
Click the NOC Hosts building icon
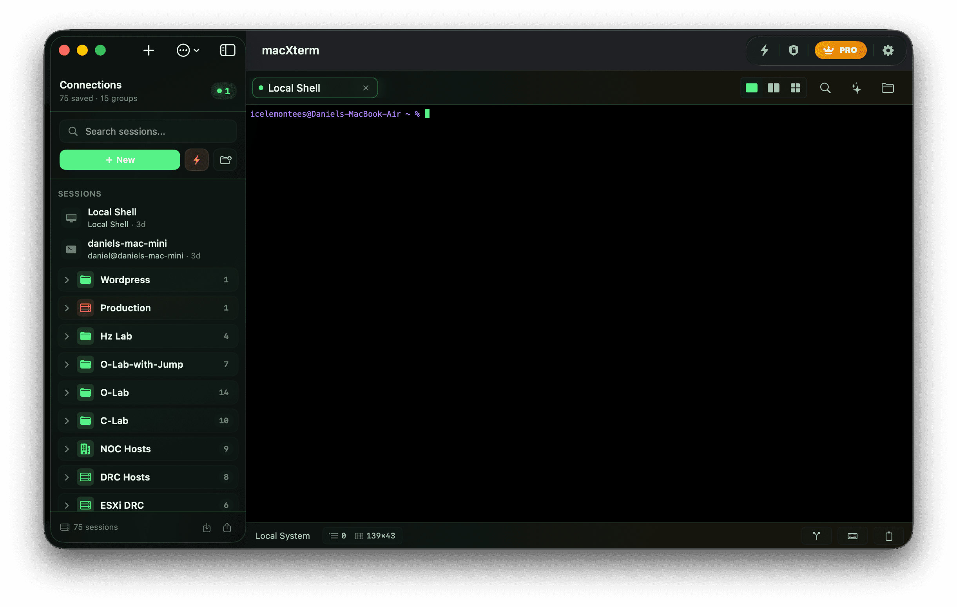pyautogui.click(x=85, y=449)
